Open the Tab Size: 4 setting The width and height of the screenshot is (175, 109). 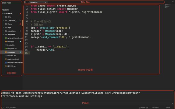156,108
